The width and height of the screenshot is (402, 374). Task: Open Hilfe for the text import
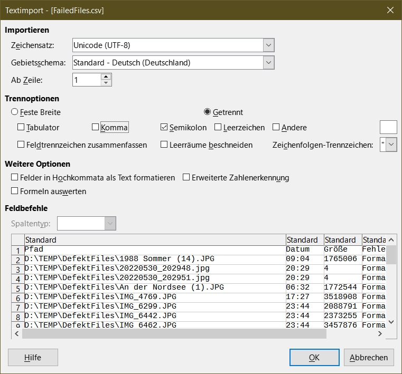click(x=33, y=357)
